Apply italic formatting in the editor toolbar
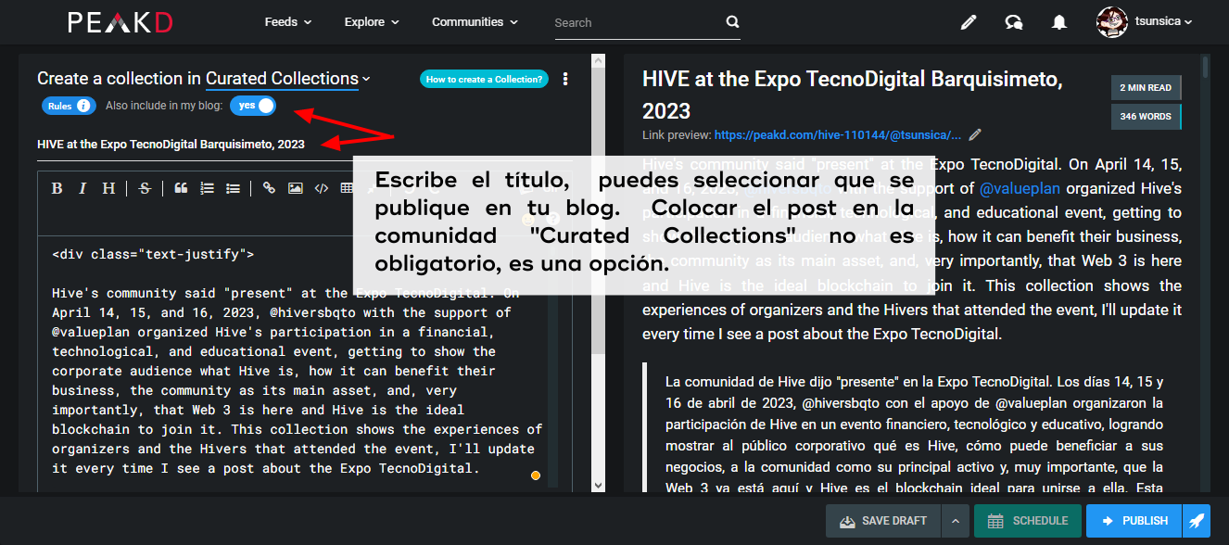The image size is (1229, 545). [x=82, y=188]
